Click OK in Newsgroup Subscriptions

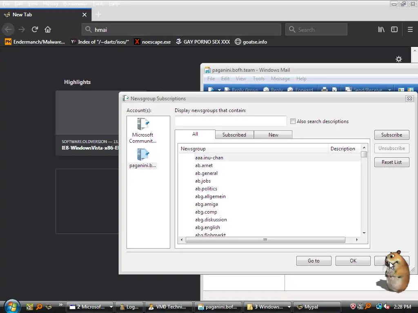click(x=353, y=261)
